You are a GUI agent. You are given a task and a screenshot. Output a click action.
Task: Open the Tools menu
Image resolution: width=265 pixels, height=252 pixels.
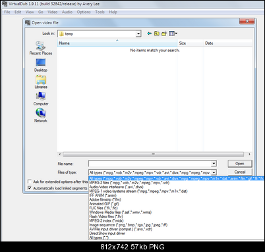[x=100, y=12]
